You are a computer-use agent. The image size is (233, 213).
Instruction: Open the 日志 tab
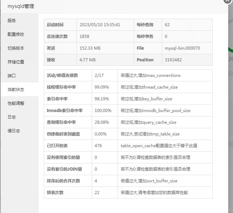[20, 117]
